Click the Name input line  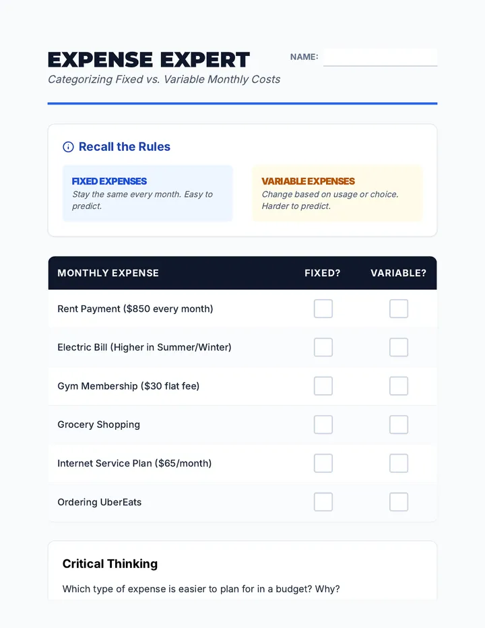[380, 58]
